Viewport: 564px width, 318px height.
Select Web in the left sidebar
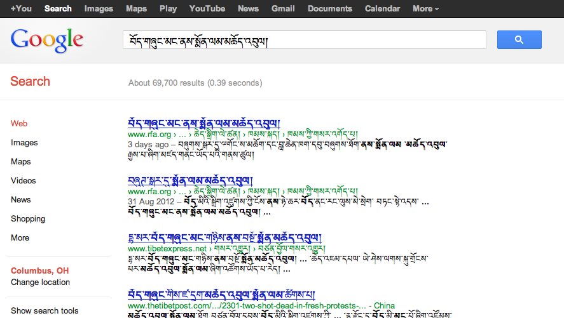point(19,124)
